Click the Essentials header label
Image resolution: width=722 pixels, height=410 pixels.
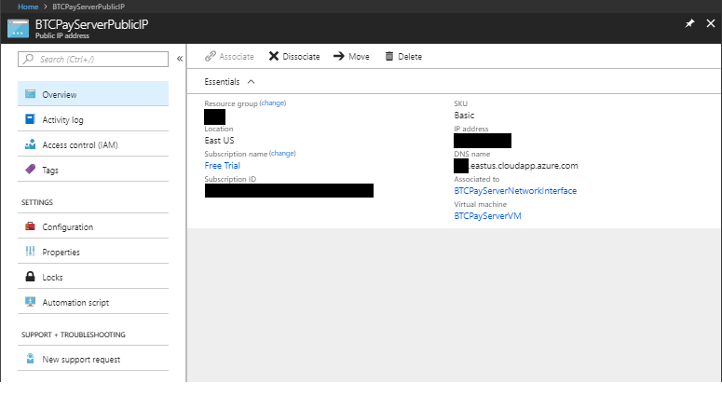(222, 82)
